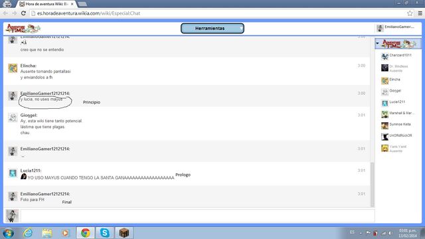
Task: Click Marshall & Mar... avatar icon
Action: pyautogui.click(x=384, y=114)
